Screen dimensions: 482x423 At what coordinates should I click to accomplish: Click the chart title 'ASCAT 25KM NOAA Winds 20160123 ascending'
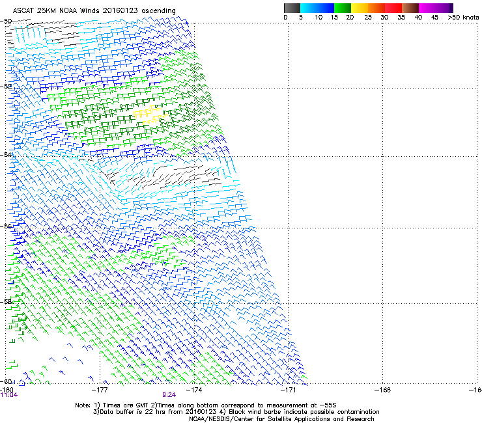tap(94, 11)
